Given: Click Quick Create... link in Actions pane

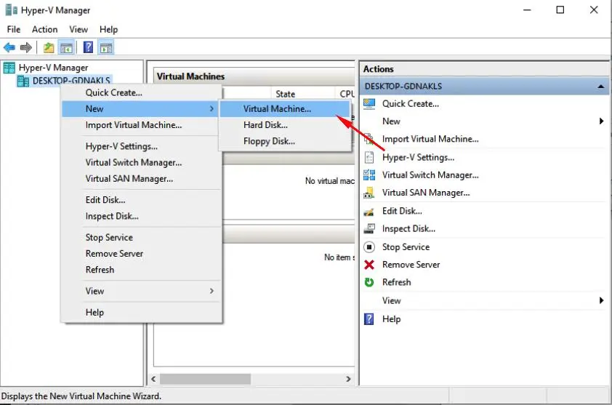Looking at the screenshot, I should tap(410, 104).
